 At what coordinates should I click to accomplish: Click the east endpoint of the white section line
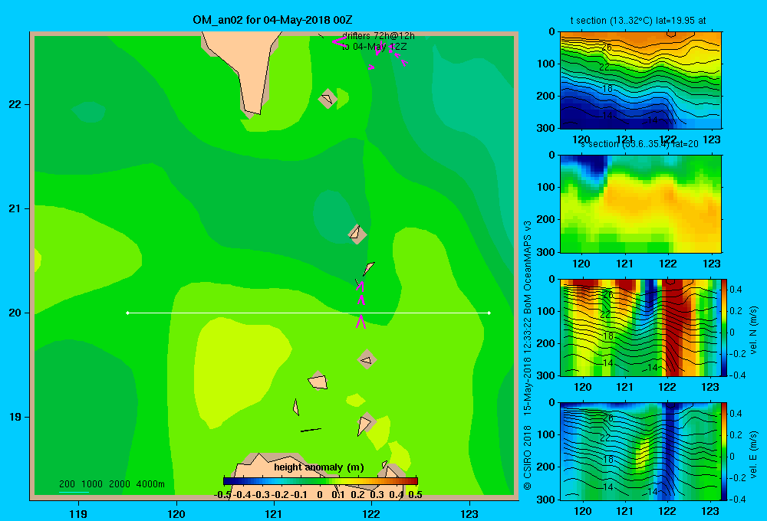[489, 313]
